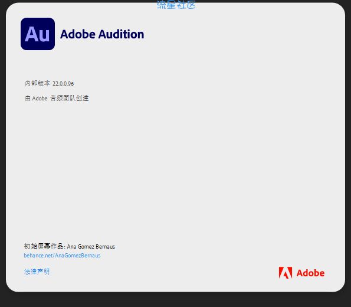Click the Adobe Audition title text
The image size is (351, 307).
pos(102,34)
